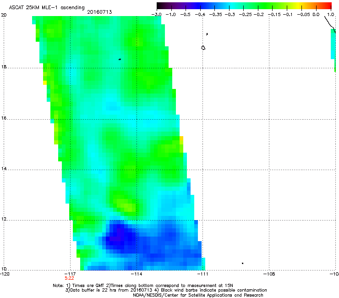This screenshot has height=298, width=339.
Task: Click the red time label 5:22
Action: (69, 278)
